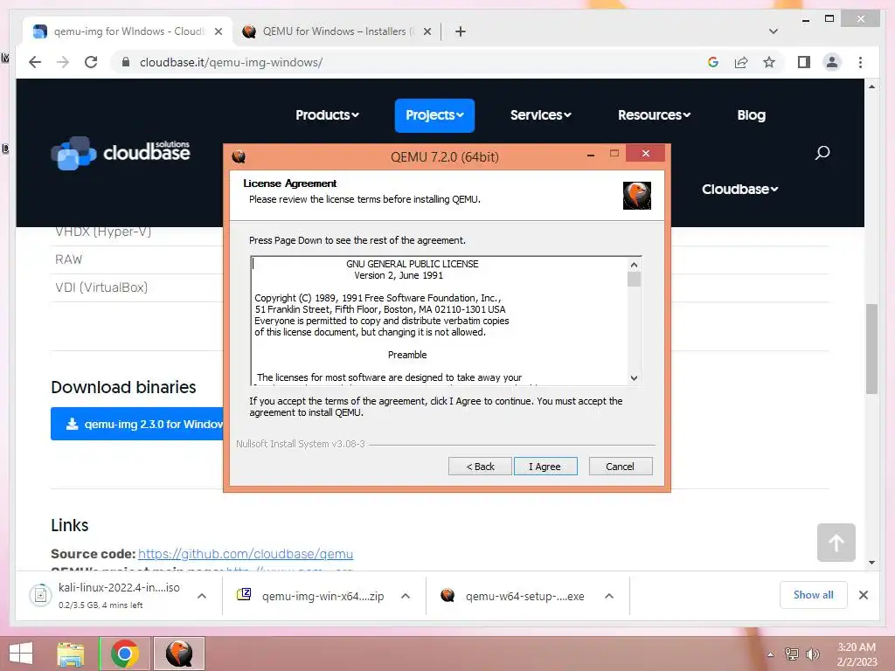Image resolution: width=895 pixels, height=671 pixels.
Task: Click the license scrollbar thumb
Action: coord(634,279)
